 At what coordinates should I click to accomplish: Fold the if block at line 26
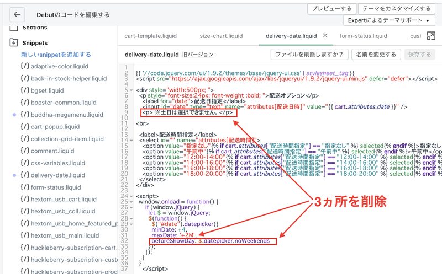pos(131,208)
